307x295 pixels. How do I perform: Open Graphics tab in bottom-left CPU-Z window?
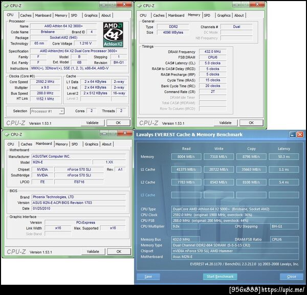tap(92, 144)
